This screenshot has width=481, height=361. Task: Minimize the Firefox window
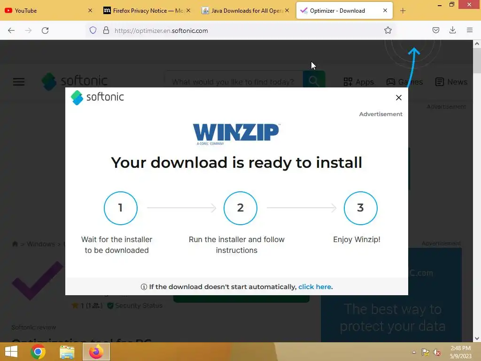(440, 5)
